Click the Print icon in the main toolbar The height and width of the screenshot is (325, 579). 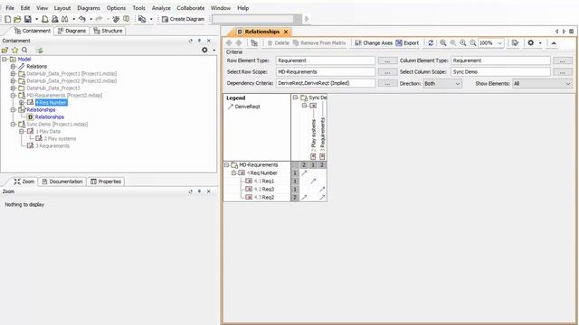(x=45, y=19)
